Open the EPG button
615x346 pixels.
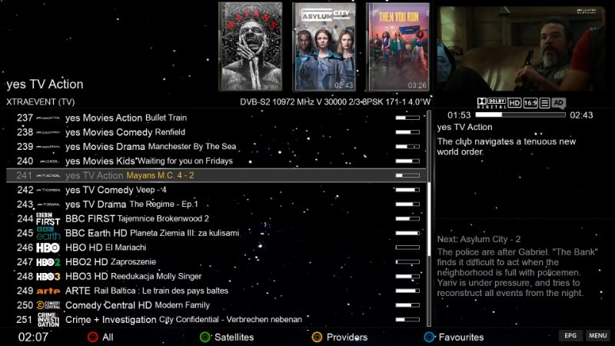[570, 336]
